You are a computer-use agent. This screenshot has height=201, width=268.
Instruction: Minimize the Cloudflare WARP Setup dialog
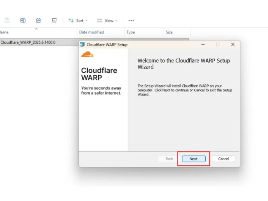point(203,45)
